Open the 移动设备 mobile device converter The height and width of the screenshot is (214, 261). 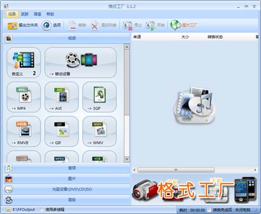coord(81,62)
